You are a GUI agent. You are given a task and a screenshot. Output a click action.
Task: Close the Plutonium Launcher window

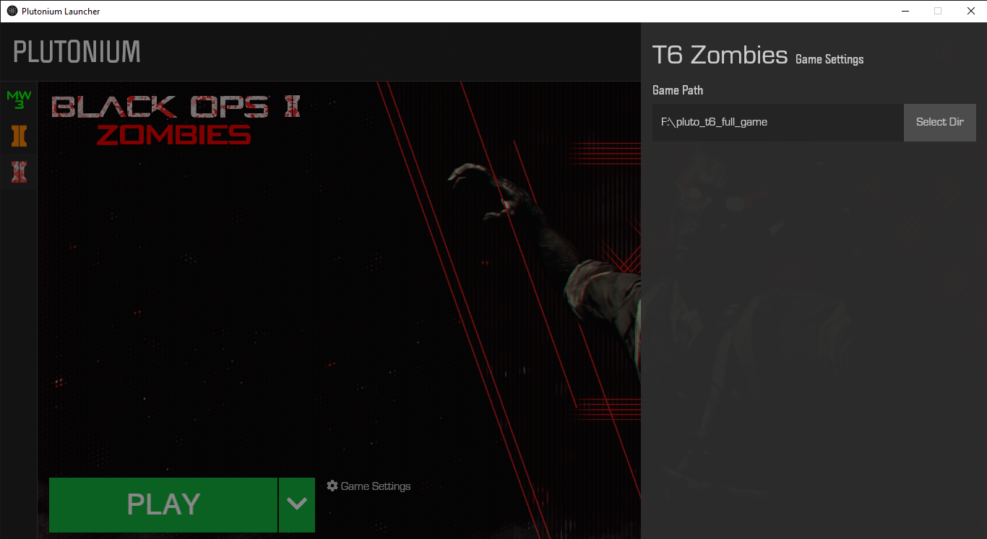(970, 11)
